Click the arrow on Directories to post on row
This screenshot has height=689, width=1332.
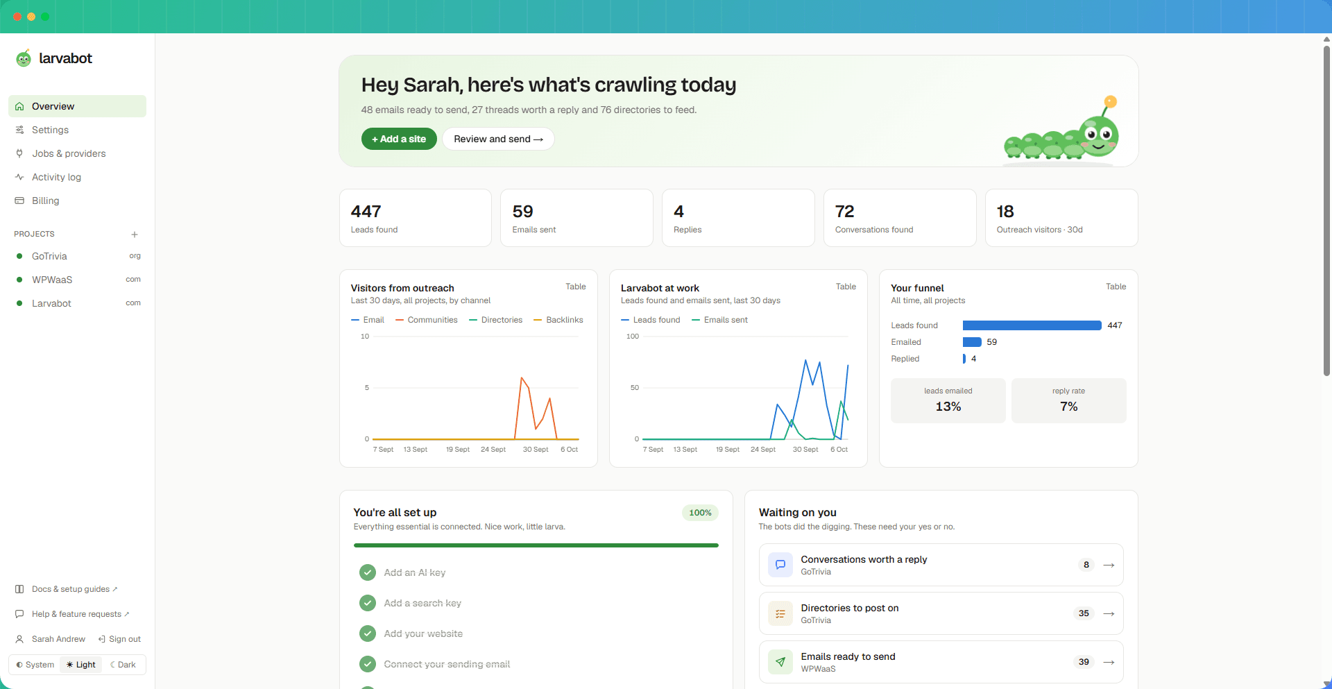[x=1109, y=613]
